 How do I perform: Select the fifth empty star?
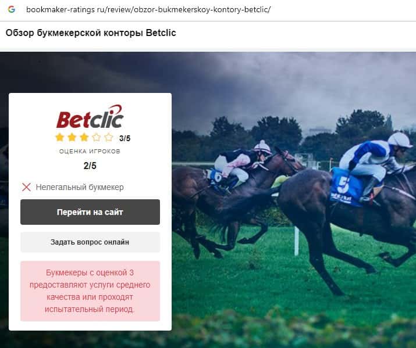[109, 138]
